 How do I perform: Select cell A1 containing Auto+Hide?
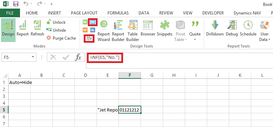pyautogui.click(x=20, y=82)
